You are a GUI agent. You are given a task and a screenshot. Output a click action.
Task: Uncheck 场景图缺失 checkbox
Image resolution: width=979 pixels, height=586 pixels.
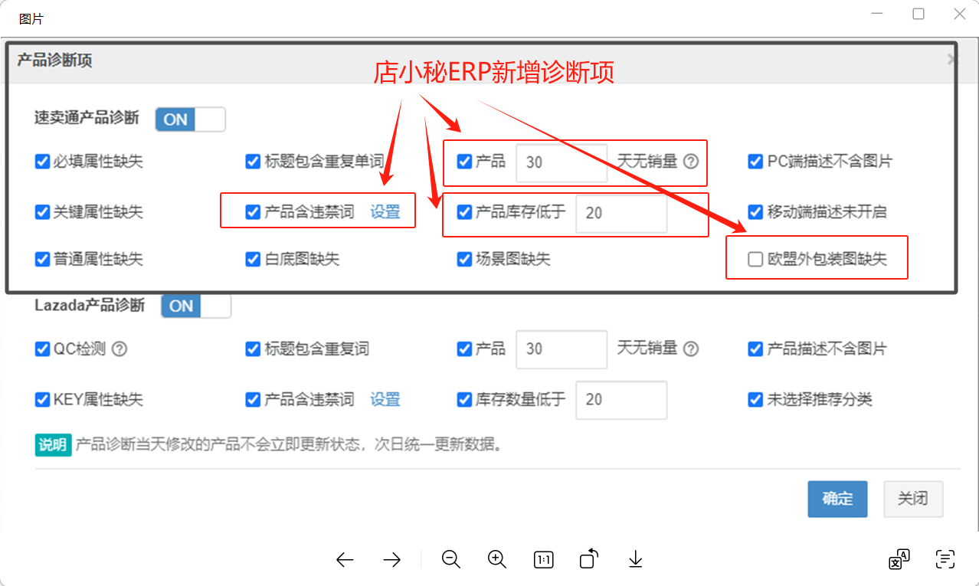(x=464, y=260)
